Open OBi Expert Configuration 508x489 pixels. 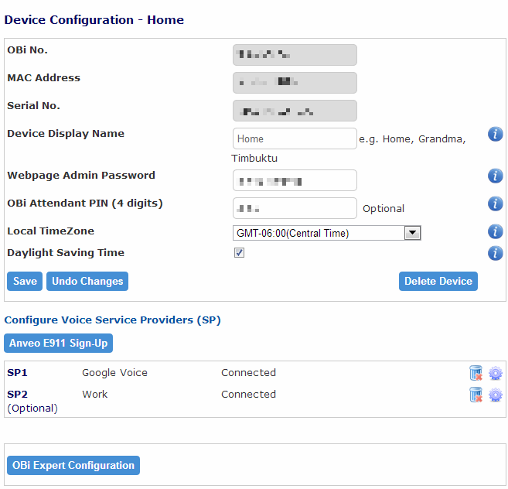[73, 466]
